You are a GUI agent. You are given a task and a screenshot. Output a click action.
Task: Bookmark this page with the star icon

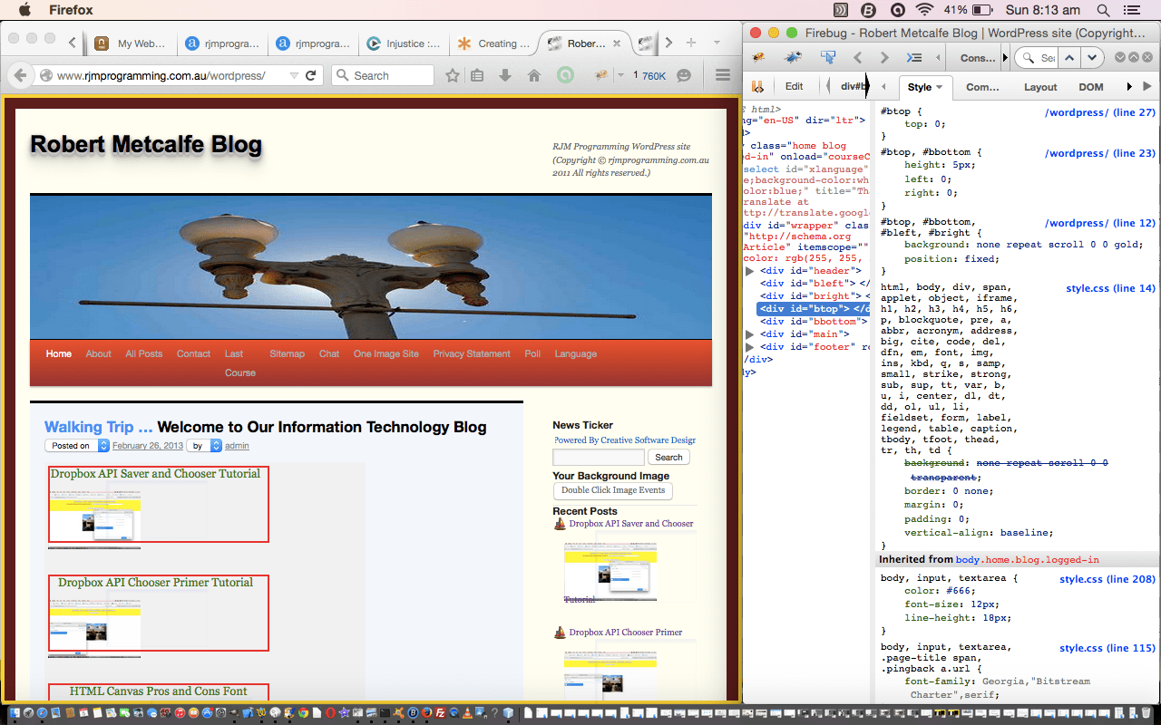(452, 75)
